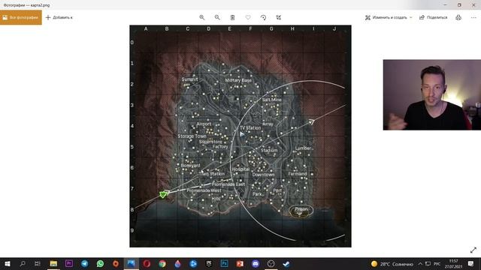Add photo to favorites with heart icon
481x270 pixels.
point(248,17)
